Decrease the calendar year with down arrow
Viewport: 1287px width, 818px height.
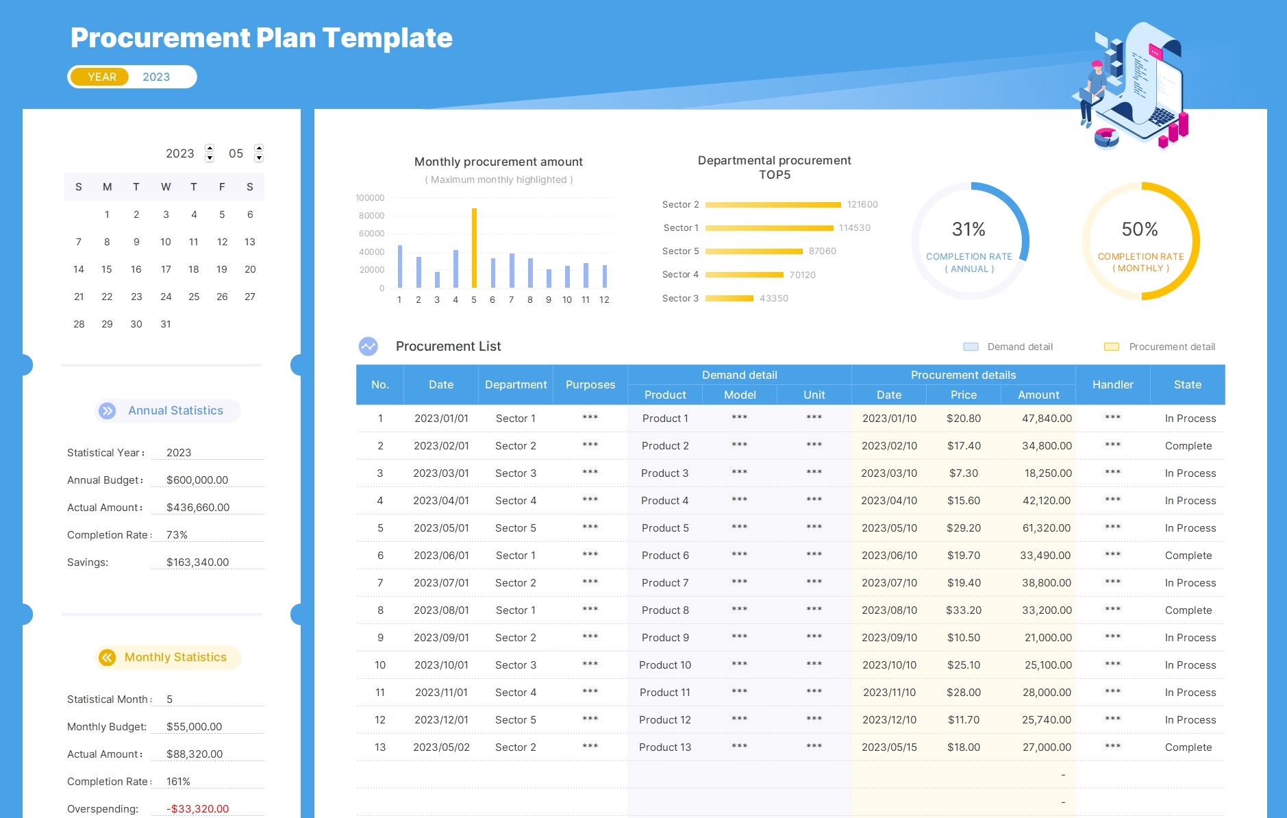210,158
